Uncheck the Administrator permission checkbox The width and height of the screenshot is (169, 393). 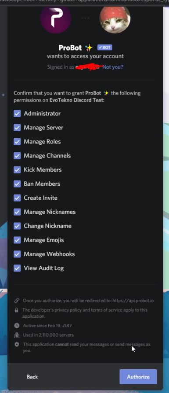click(17, 114)
